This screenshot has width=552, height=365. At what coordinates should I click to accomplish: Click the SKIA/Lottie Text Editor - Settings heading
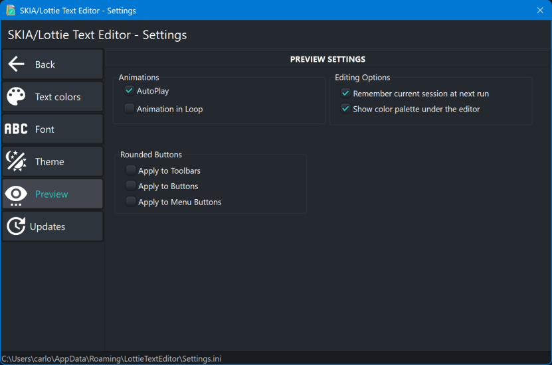(97, 35)
